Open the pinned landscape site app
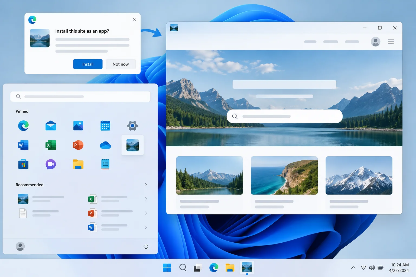416x277 pixels. tap(132, 145)
